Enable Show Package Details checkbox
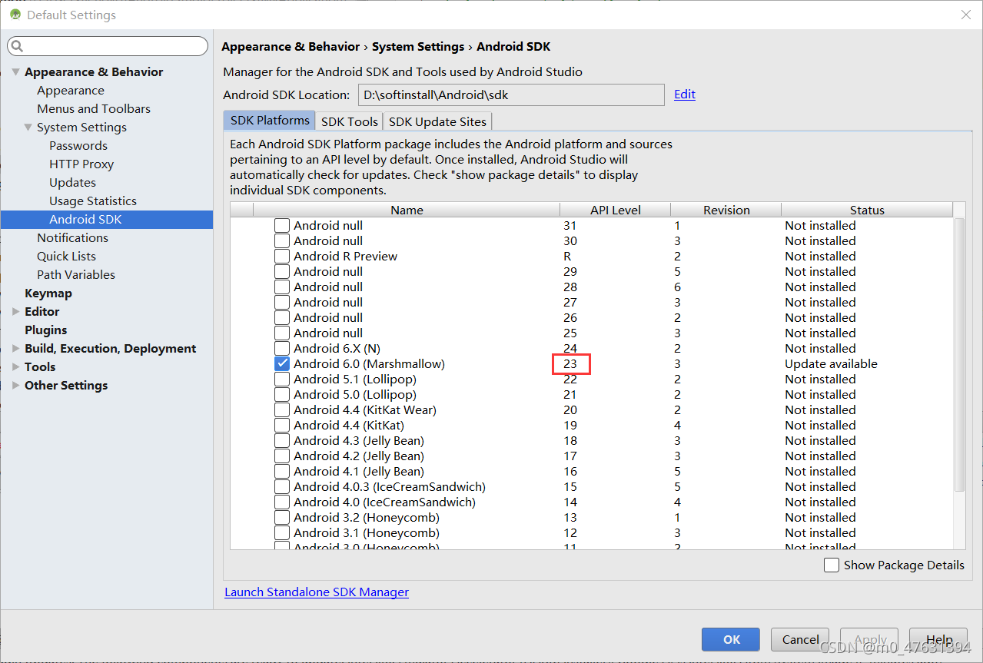Image resolution: width=983 pixels, height=663 pixels. click(x=832, y=565)
